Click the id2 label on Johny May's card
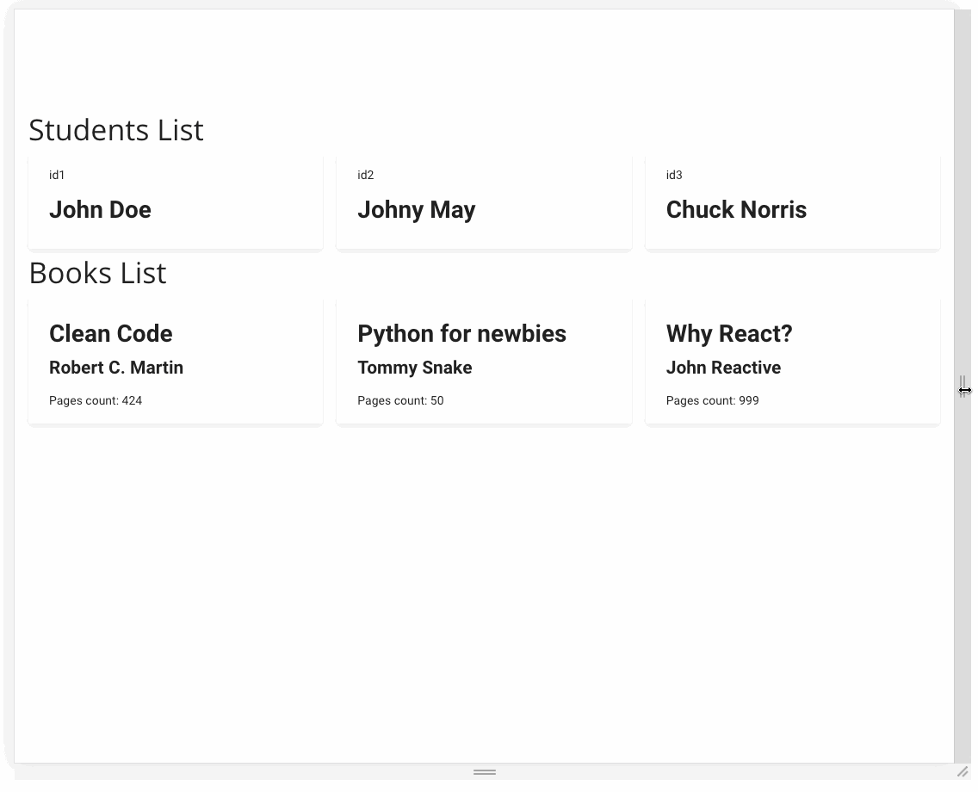 [x=366, y=175]
